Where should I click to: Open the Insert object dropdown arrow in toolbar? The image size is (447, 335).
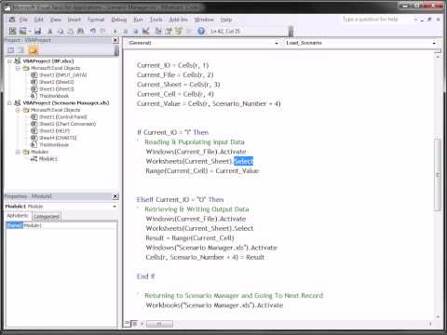(x=30, y=31)
